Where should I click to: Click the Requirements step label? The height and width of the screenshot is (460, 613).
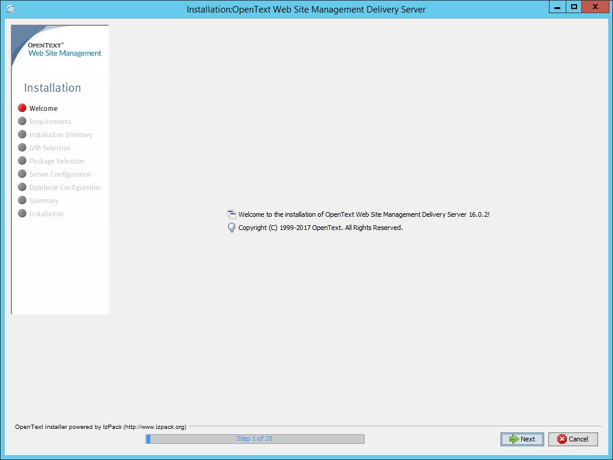[x=50, y=122]
